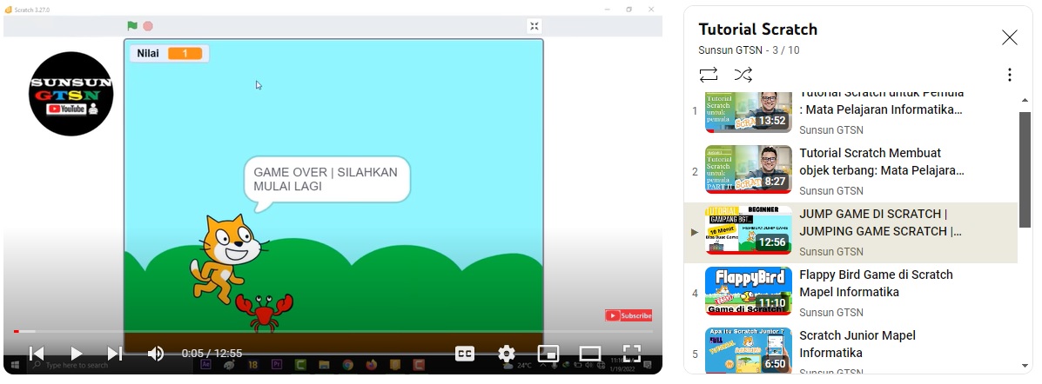The image size is (1042, 384).
Task: Click the playlist scrollbar thumb
Action: point(1025,169)
